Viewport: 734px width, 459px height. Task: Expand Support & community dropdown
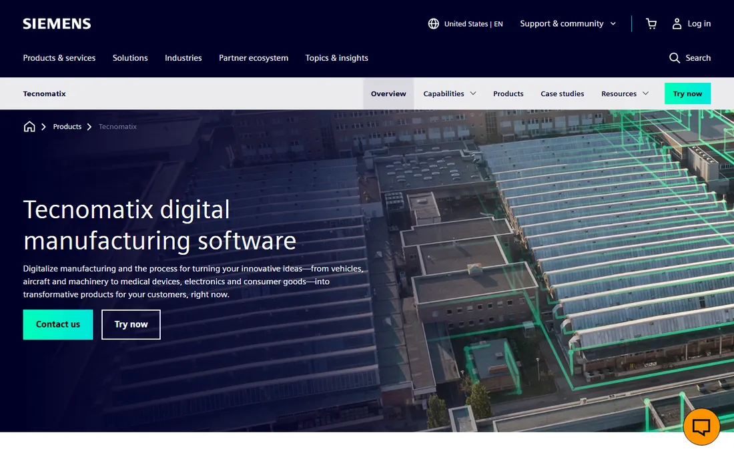tap(568, 24)
